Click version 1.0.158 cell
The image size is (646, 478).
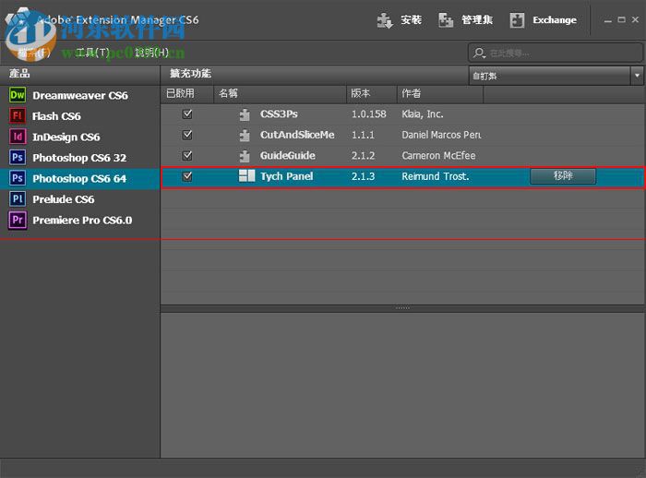pos(369,114)
